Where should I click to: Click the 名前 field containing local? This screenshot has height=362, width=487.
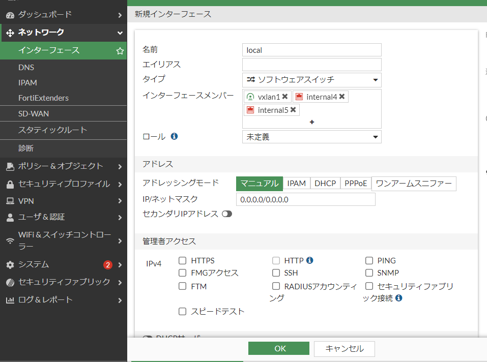[311, 50]
